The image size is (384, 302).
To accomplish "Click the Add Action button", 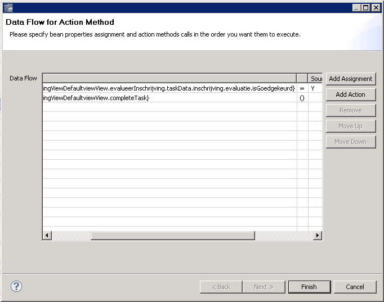I will pos(351,94).
